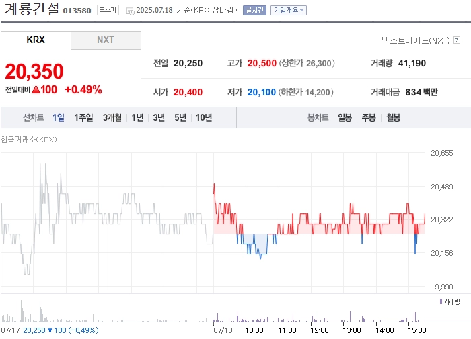Viewport: 471px width, 339px height.
Task: Switch to the KRX tab
Action: 36,40
